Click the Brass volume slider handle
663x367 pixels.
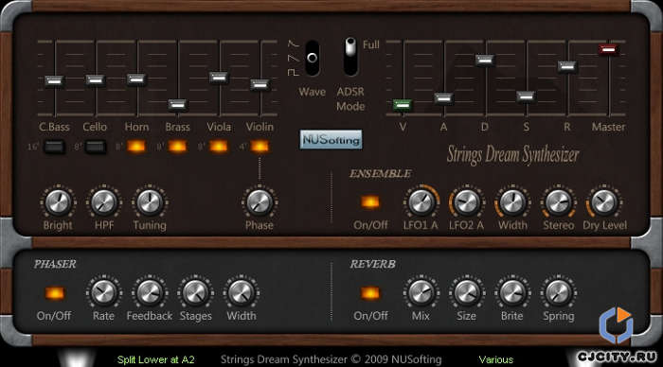click(x=178, y=104)
